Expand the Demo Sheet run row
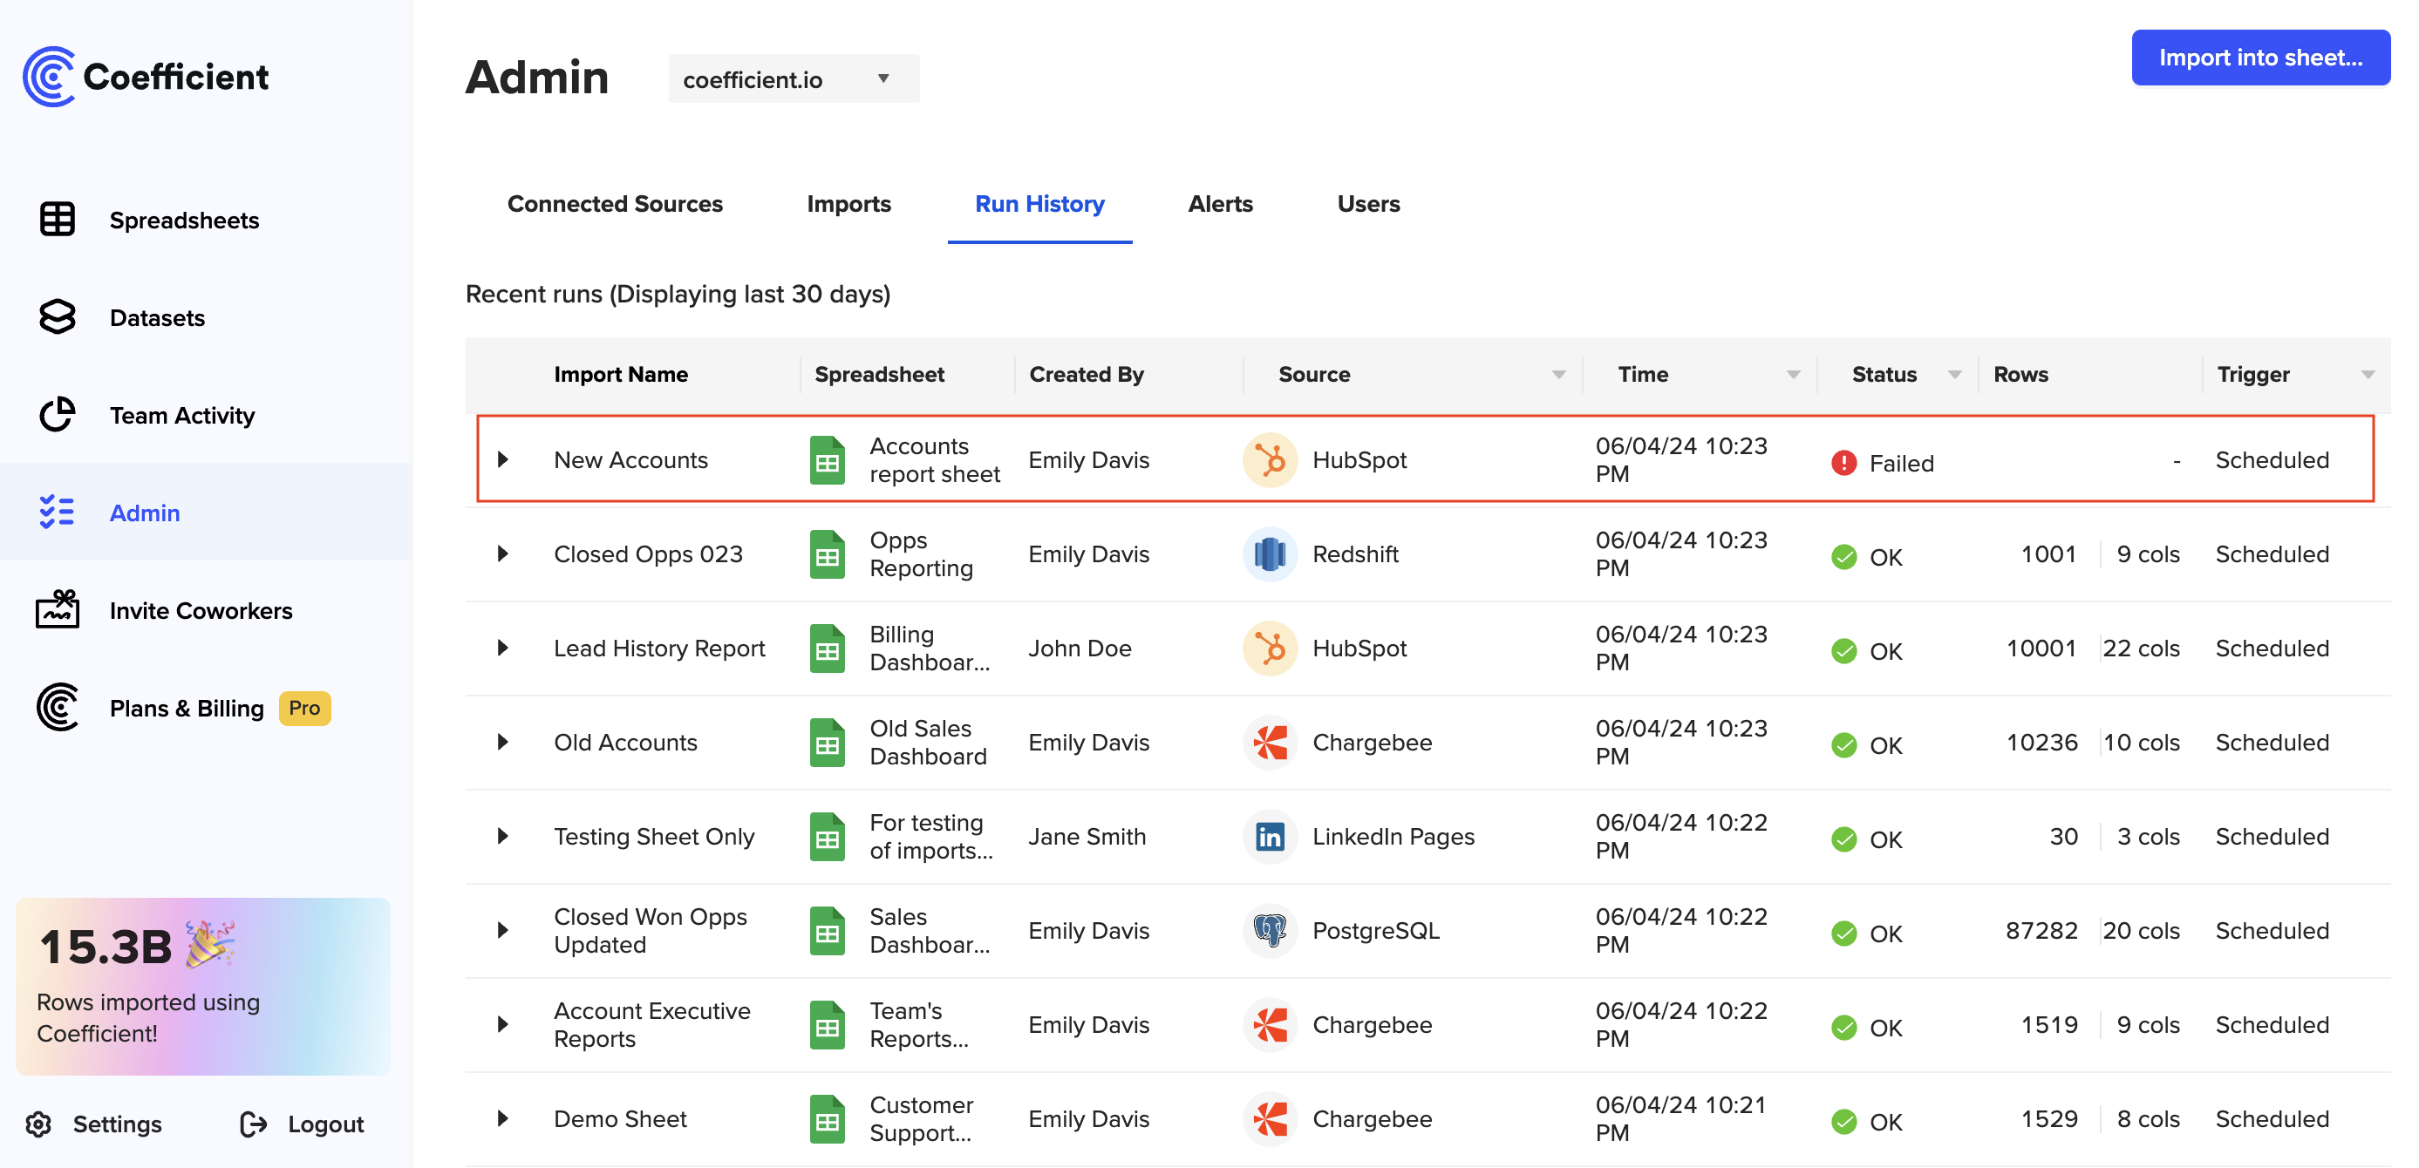The height and width of the screenshot is (1168, 2419). [502, 1119]
